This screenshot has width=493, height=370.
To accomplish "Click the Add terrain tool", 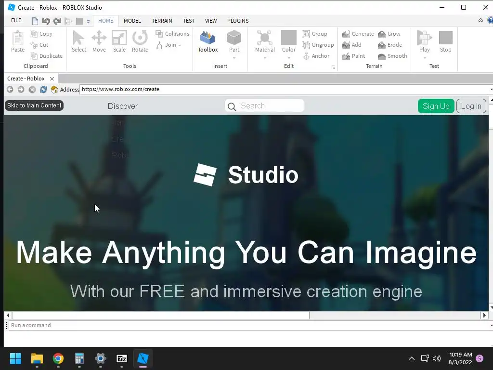I will (346, 45).
